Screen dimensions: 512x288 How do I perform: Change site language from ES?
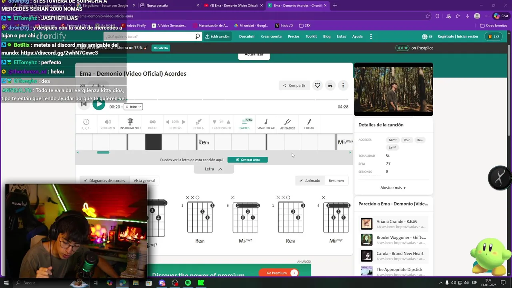coord(428,36)
